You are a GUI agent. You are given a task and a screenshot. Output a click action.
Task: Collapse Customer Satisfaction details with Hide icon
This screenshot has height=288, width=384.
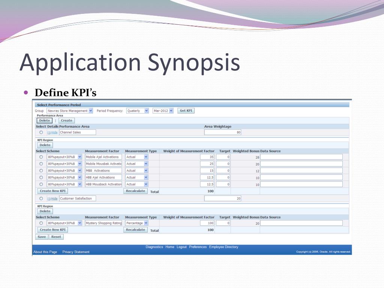point(49,199)
